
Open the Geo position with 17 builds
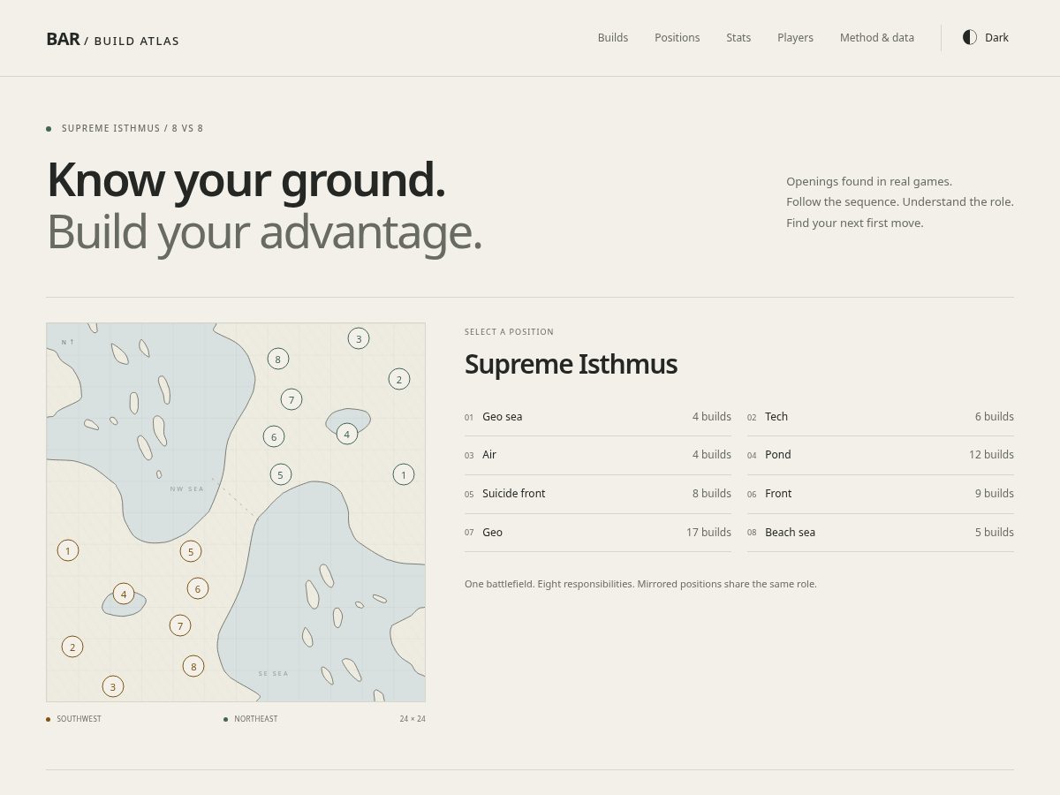pyautogui.click(x=598, y=533)
